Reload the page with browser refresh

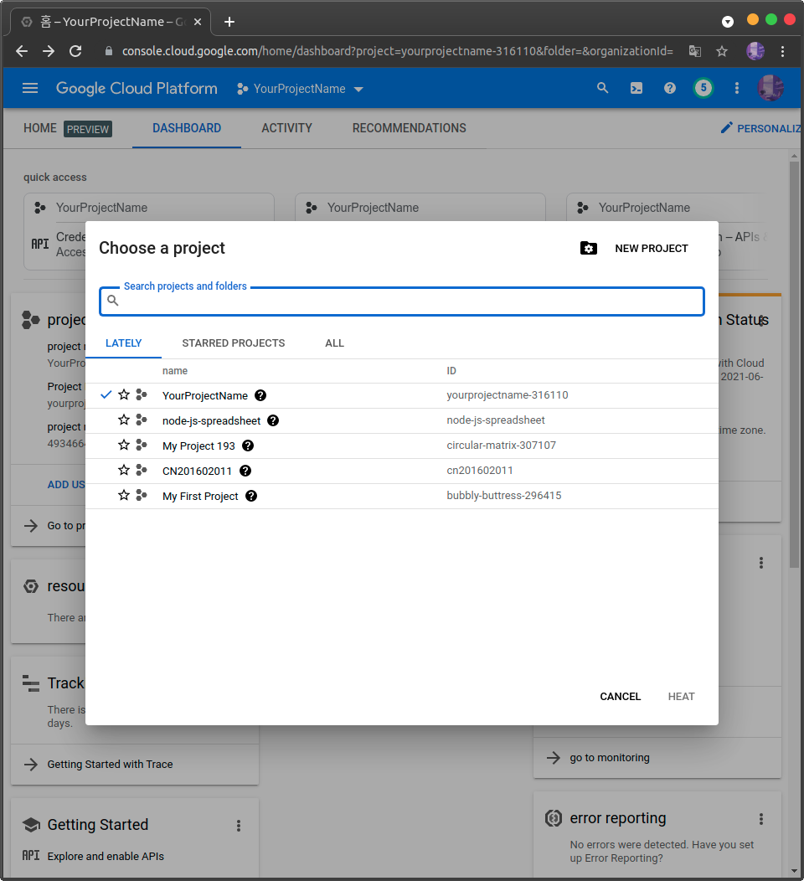click(x=75, y=51)
